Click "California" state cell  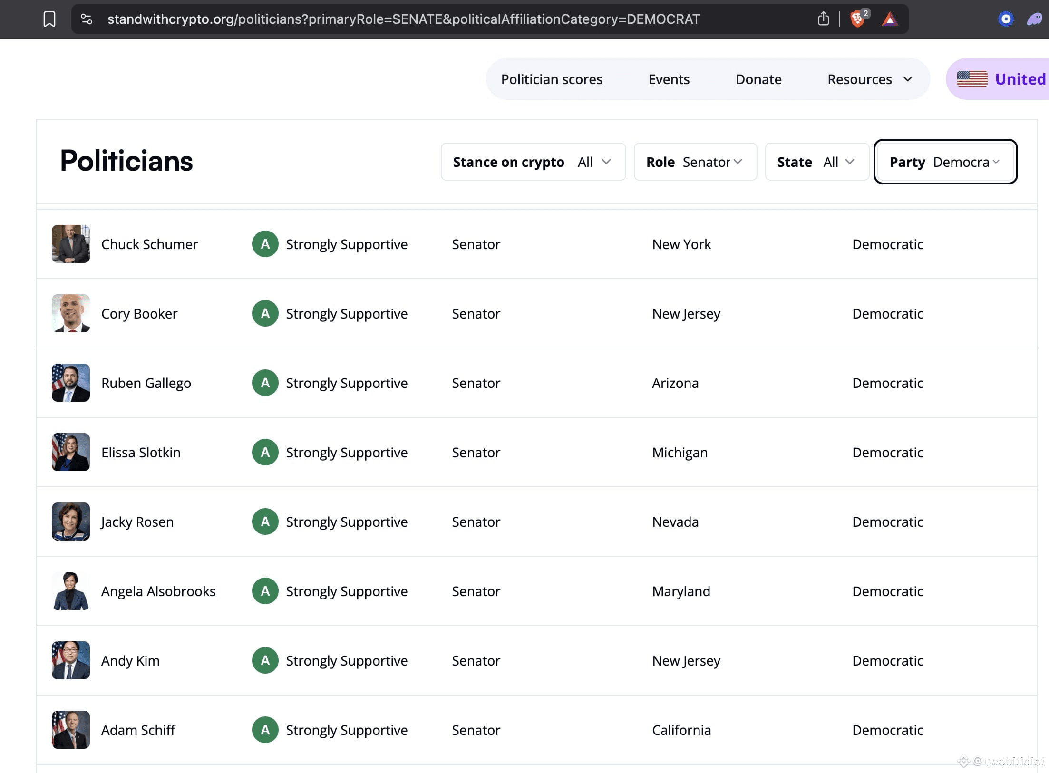coord(681,730)
